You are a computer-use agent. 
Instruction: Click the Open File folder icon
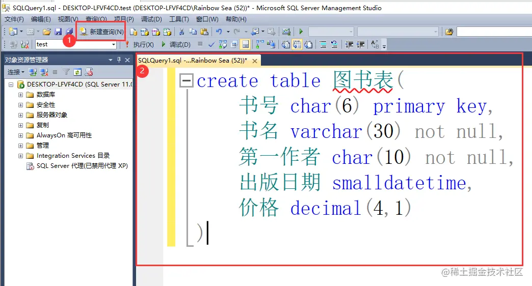point(47,32)
